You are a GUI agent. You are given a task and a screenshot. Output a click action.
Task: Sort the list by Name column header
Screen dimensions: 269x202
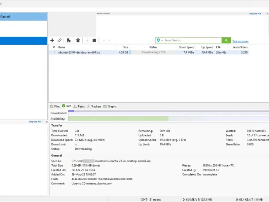tap(62, 47)
